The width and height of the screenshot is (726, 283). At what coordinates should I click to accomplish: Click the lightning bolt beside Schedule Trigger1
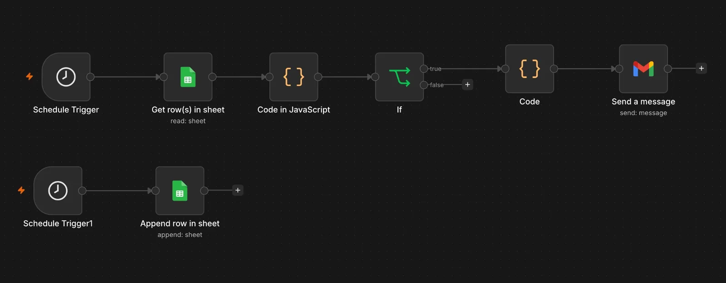pos(21,190)
